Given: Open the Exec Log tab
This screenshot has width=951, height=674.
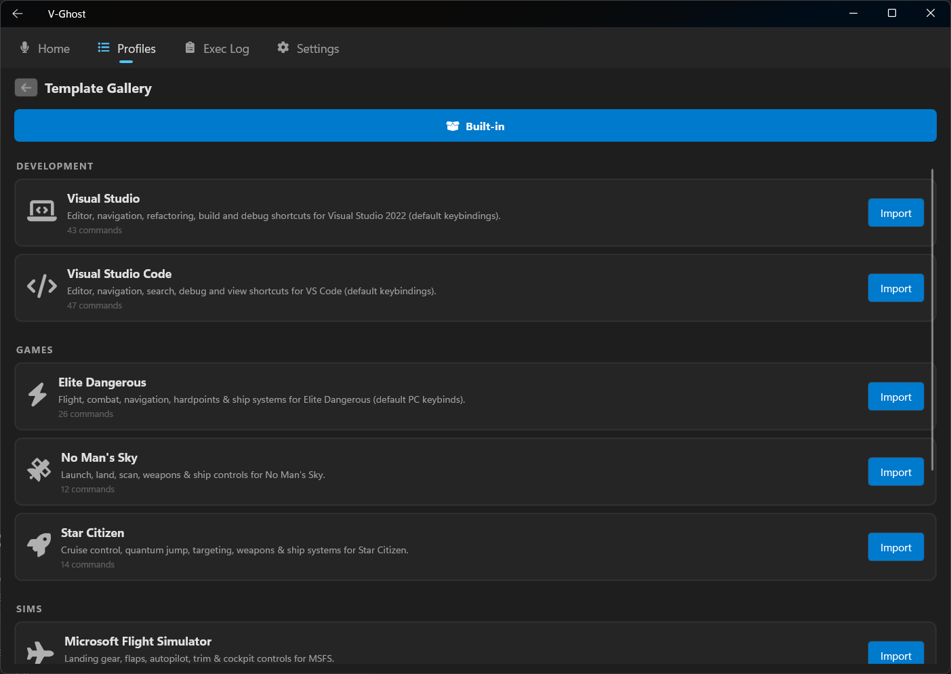Looking at the screenshot, I should click(x=217, y=49).
